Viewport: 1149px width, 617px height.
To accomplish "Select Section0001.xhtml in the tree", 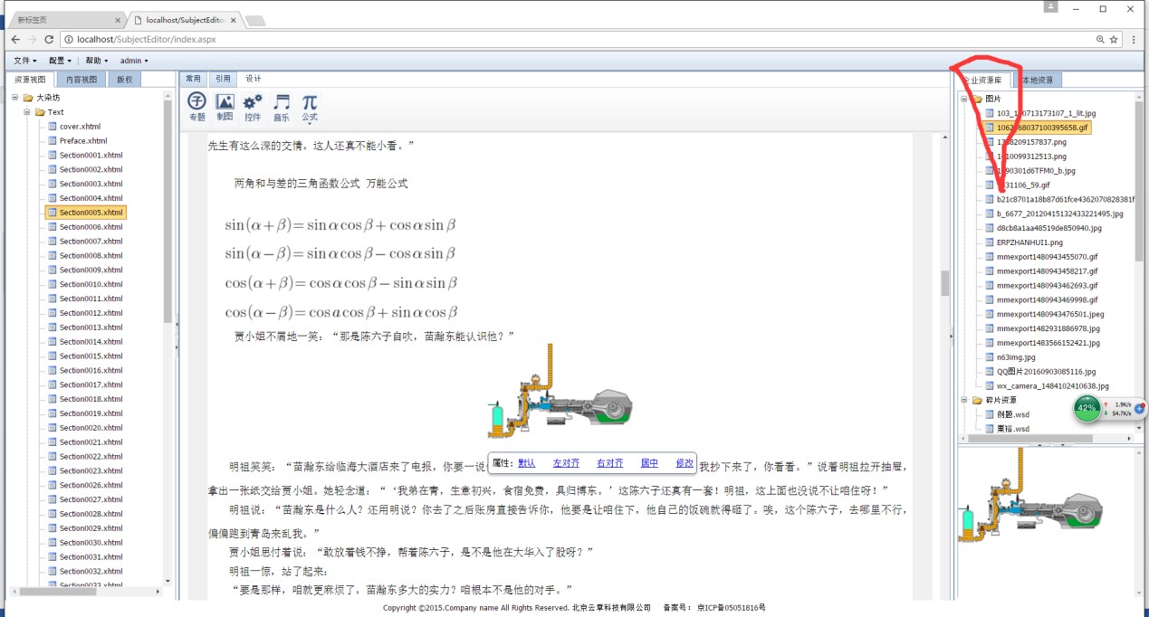I will (91, 156).
